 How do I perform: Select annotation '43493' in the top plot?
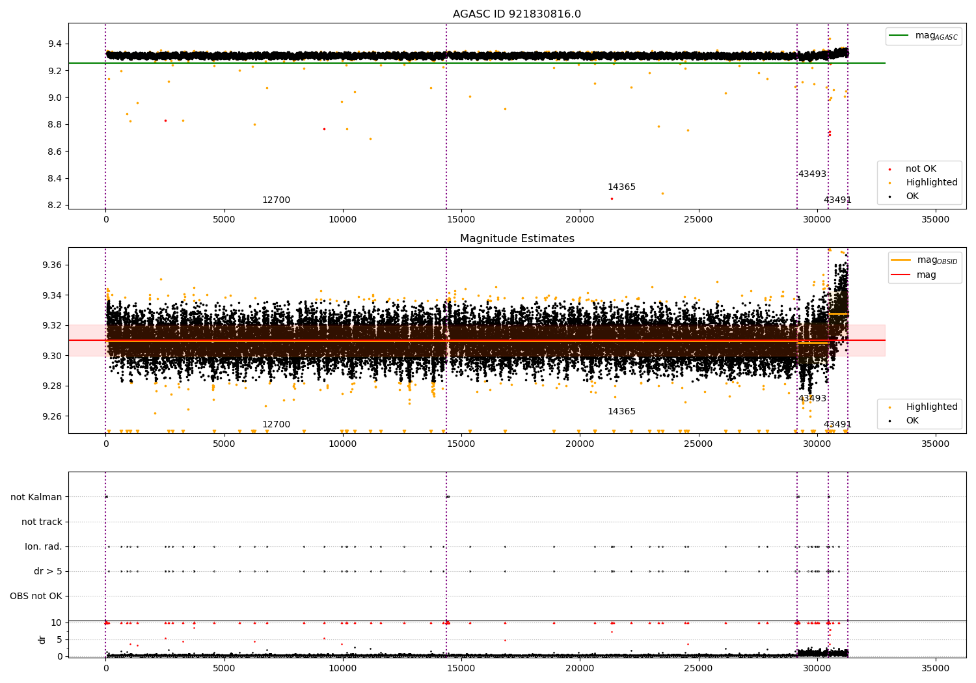click(x=812, y=174)
